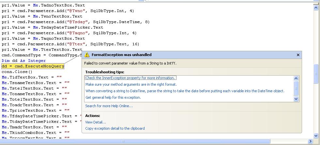Open Get general help for this exception

click(x=113, y=97)
